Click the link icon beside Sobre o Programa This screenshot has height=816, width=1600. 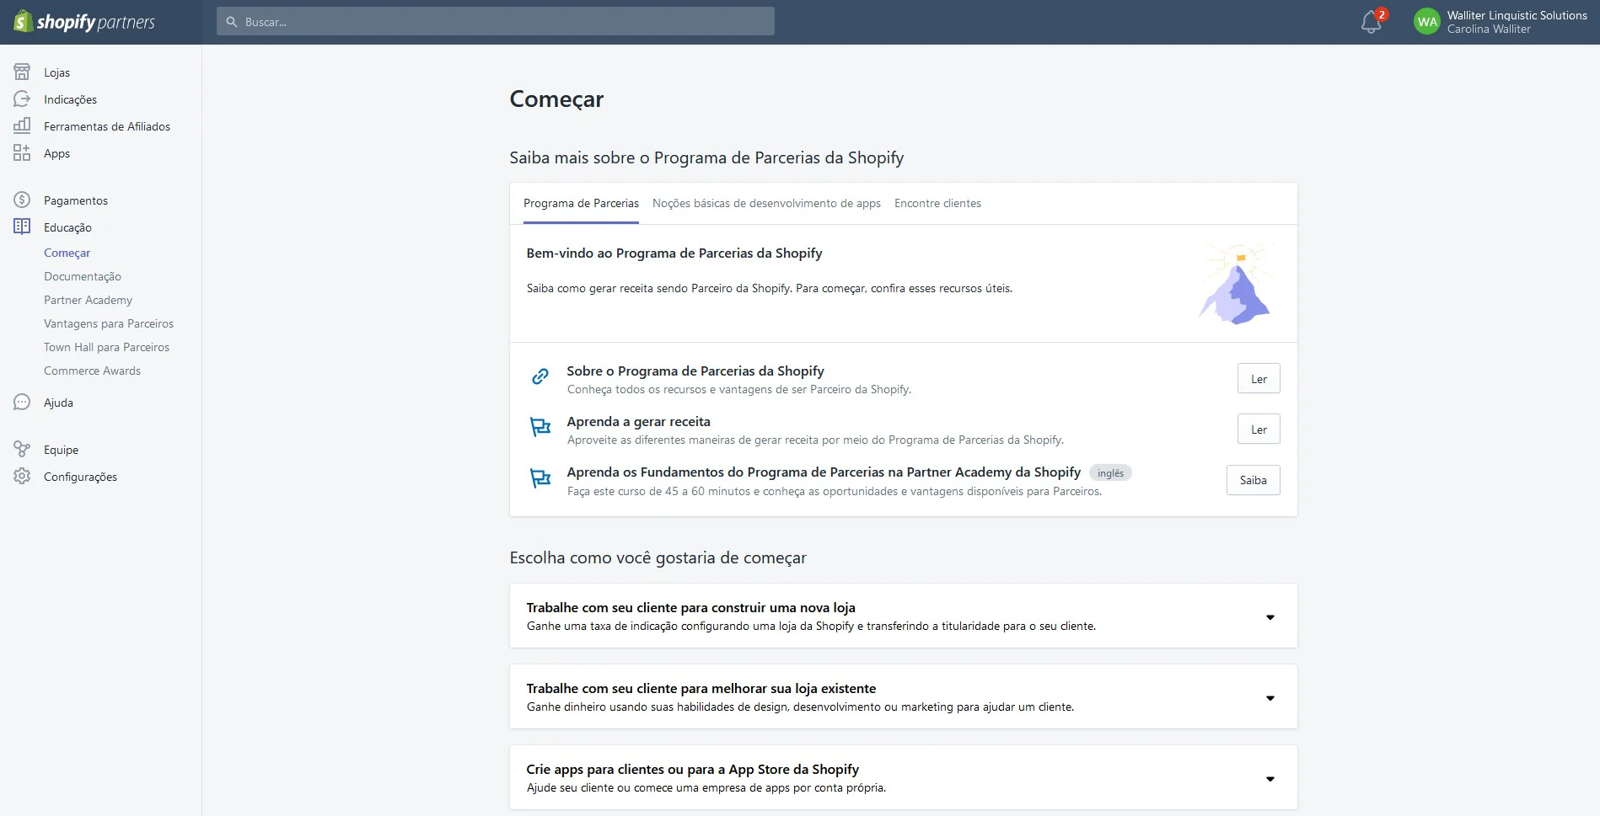pyautogui.click(x=540, y=376)
